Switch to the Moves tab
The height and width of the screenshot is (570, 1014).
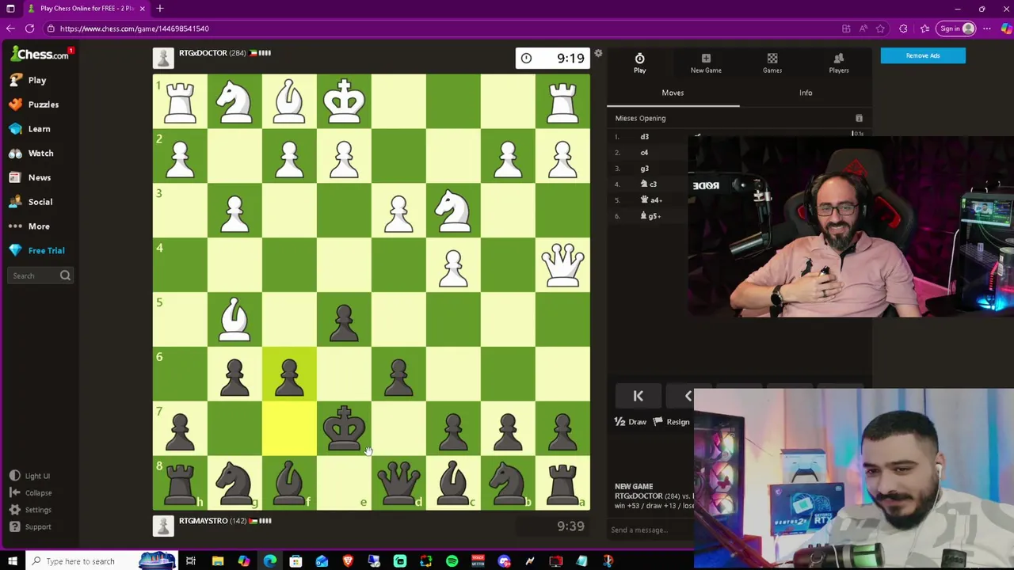[673, 93]
